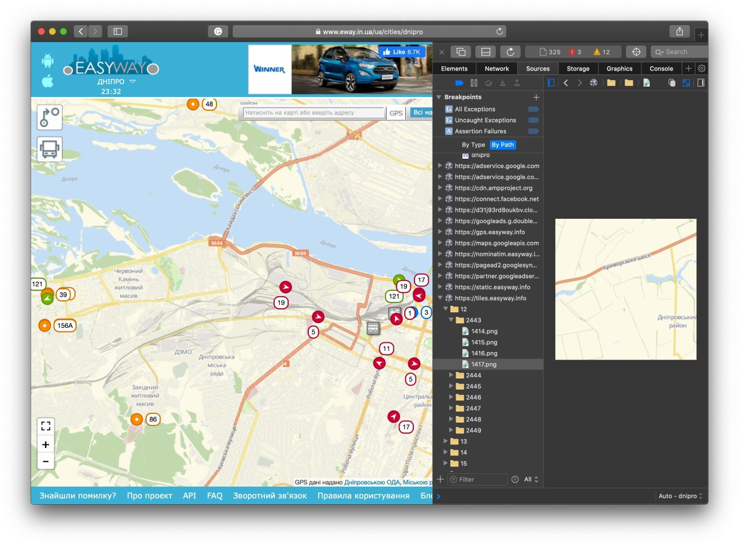Toggle image transparency grid background

point(686,83)
